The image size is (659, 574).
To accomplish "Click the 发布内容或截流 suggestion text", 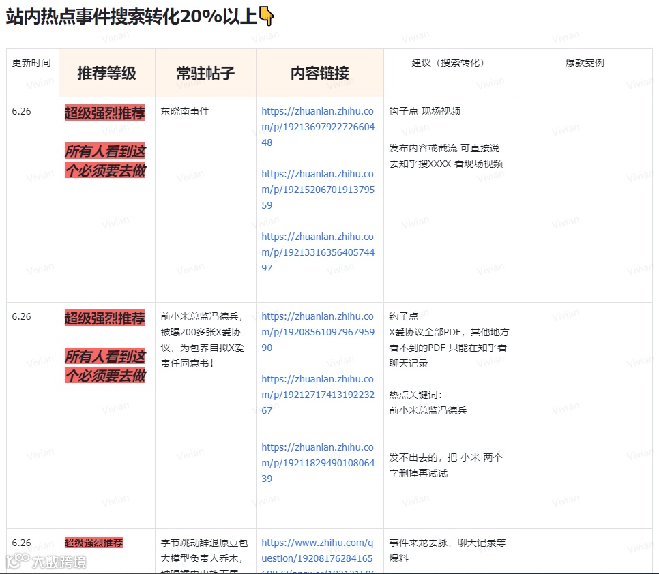I will [x=446, y=156].
